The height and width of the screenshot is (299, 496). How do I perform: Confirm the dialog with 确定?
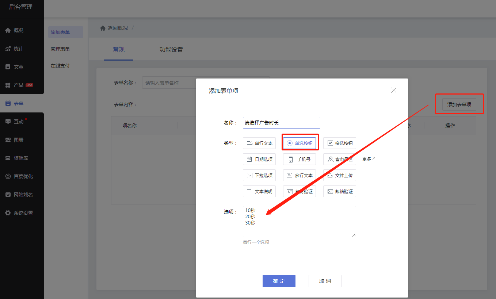(279, 281)
